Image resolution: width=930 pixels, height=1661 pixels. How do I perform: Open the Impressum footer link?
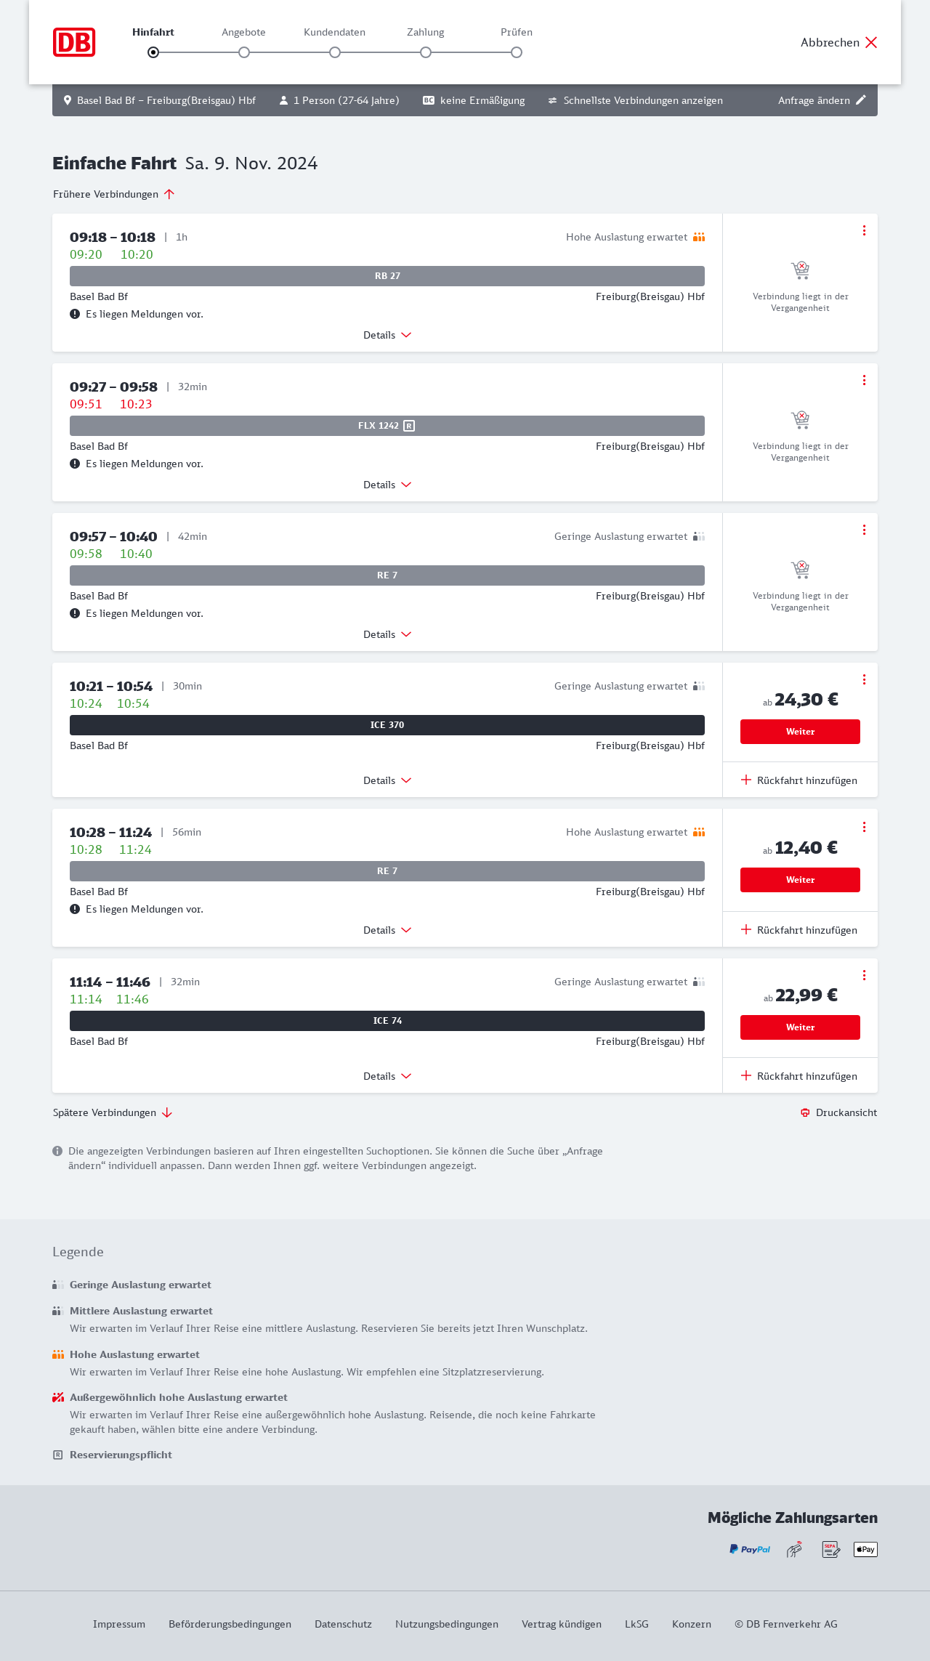click(x=119, y=1624)
